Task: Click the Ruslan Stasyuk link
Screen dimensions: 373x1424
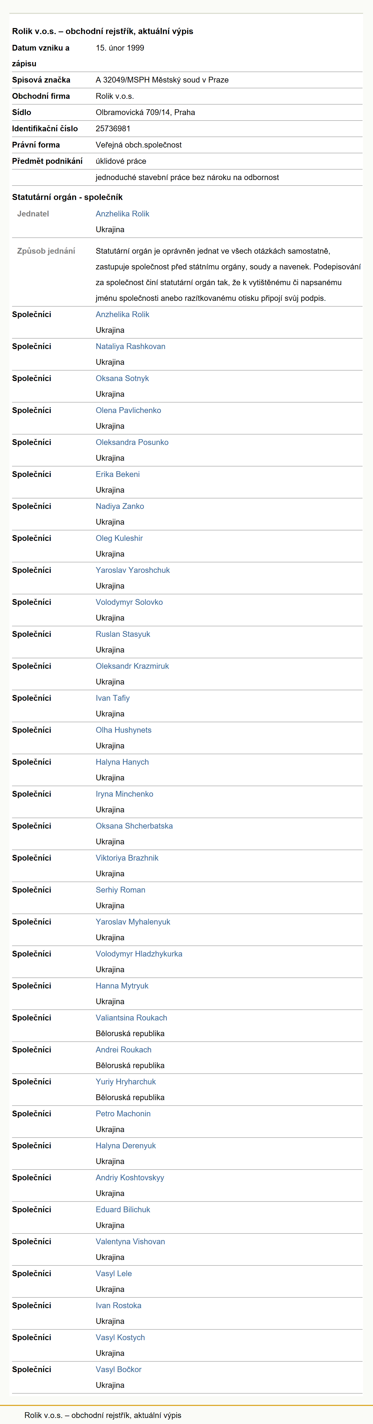Action: tap(123, 635)
